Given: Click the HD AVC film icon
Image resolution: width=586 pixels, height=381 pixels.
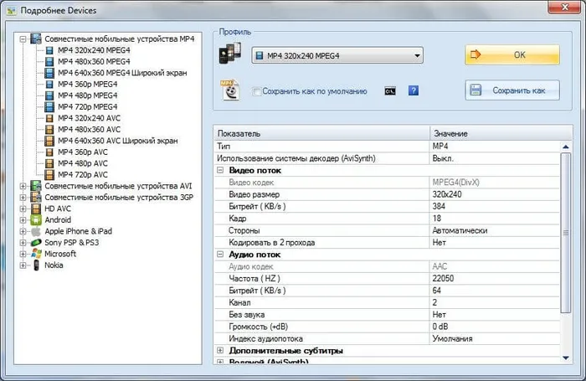Looking at the screenshot, I should point(36,209).
